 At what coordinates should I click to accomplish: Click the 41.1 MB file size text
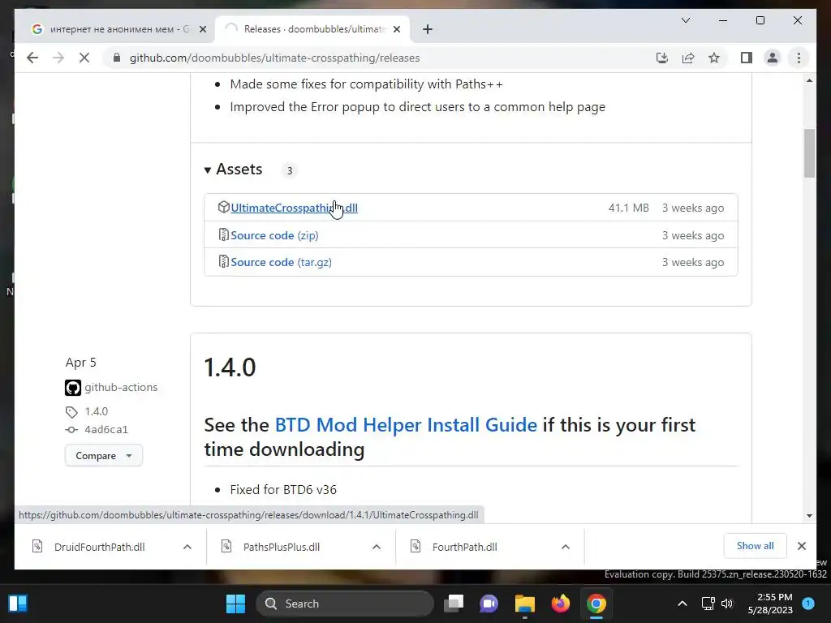pos(629,208)
